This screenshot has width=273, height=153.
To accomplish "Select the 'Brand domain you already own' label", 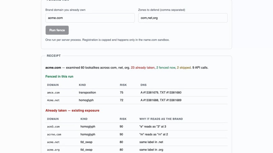I will [x=65, y=10].
